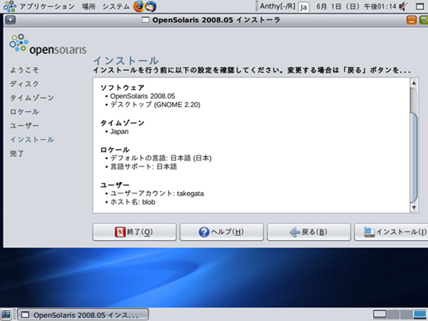428x321 pixels.
Task: Click the 'デスクトップ (GNOME 2.20)' line
Action: 155,105
